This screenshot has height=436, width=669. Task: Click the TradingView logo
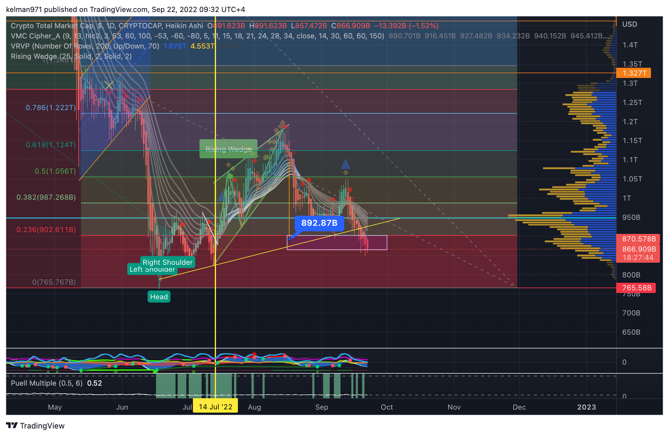tap(35, 426)
